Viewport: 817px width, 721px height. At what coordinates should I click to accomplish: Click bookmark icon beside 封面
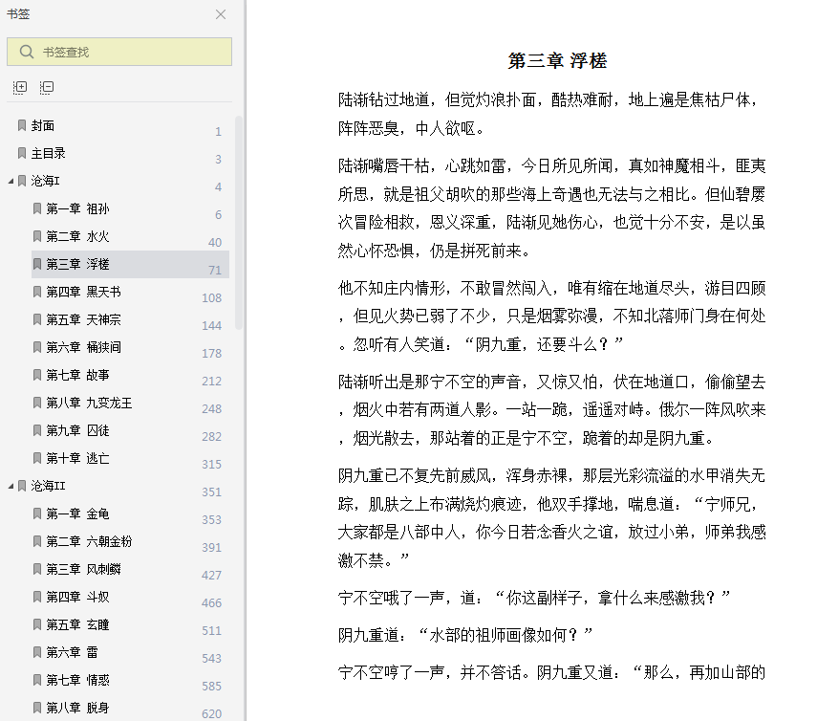22,125
